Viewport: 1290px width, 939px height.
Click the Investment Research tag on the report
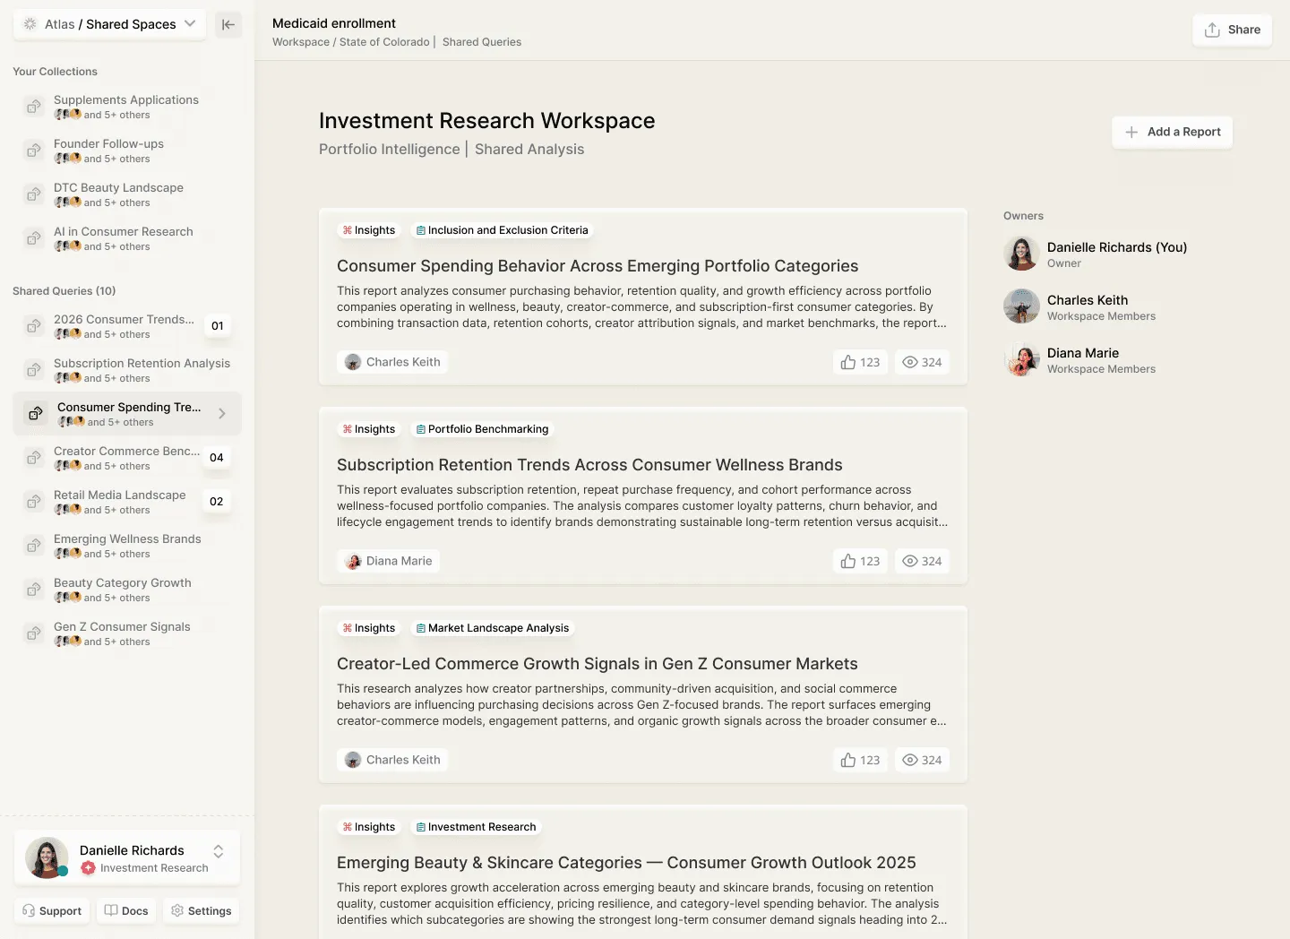pyautogui.click(x=477, y=827)
